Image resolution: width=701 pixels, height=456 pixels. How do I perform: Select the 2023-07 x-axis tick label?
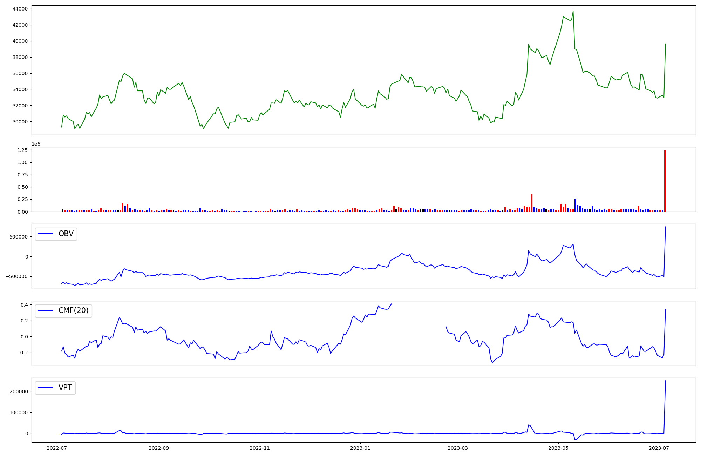(659, 448)
